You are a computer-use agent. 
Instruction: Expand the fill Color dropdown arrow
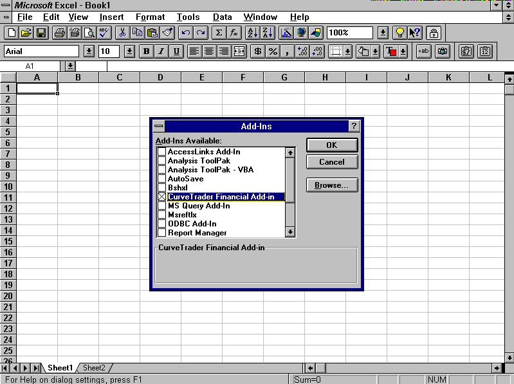click(376, 51)
